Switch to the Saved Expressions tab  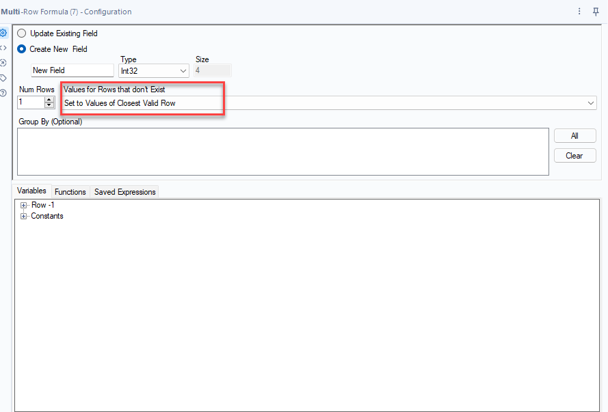[x=124, y=191]
